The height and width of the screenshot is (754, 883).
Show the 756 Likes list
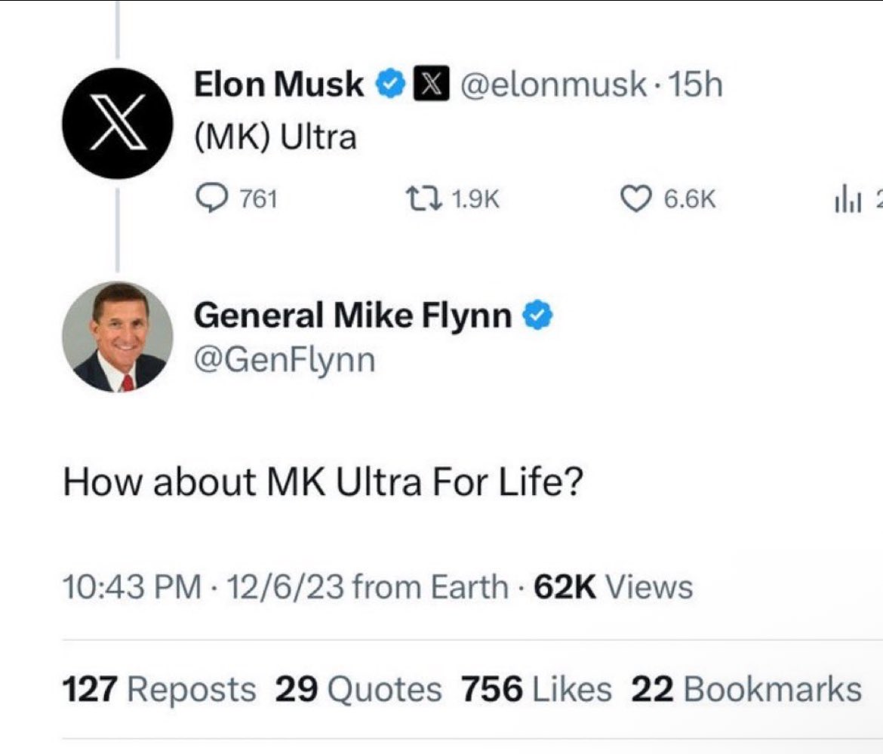click(536, 689)
